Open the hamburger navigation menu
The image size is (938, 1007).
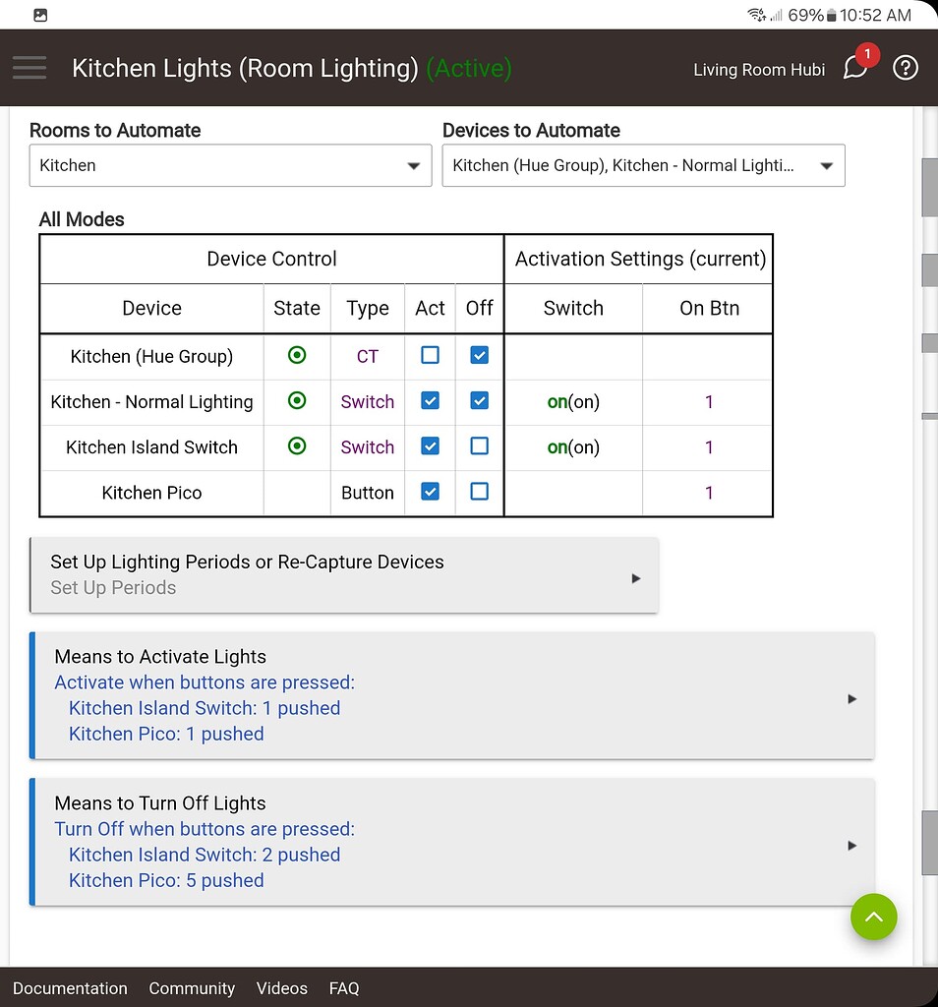tap(29, 68)
